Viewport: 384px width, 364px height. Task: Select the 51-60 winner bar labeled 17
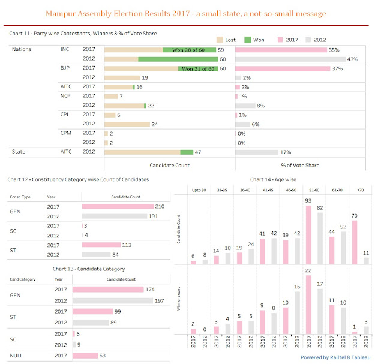[320, 311]
